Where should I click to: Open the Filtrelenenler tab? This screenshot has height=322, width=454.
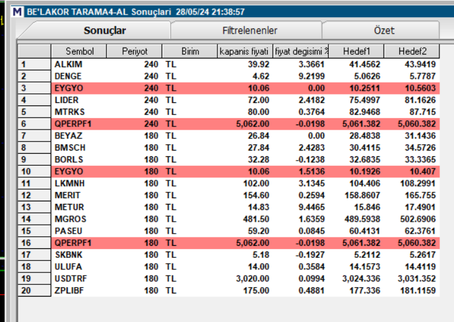point(250,30)
